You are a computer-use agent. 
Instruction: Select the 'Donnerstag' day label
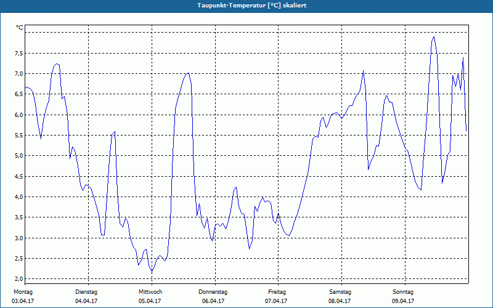(x=213, y=292)
